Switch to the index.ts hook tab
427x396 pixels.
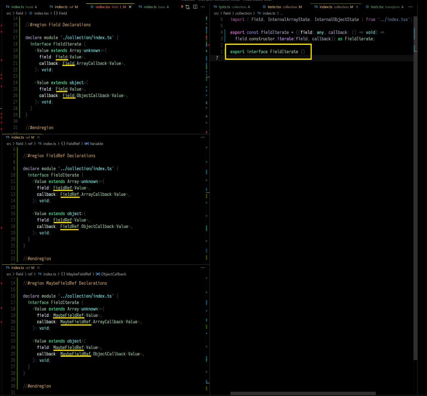[21, 7]
